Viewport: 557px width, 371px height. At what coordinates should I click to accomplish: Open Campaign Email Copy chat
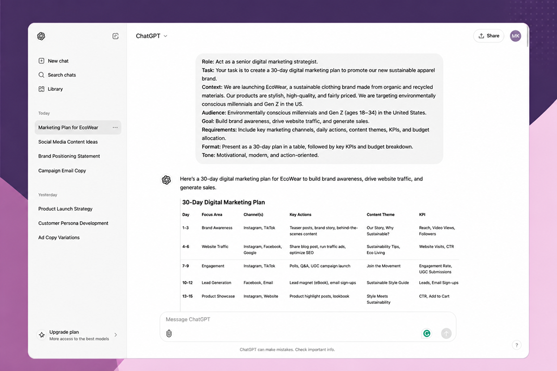pyautogui.click(x=62, y=171)
